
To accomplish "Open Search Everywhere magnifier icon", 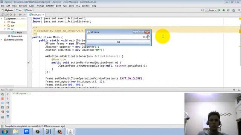I will (x=239, y=10).
